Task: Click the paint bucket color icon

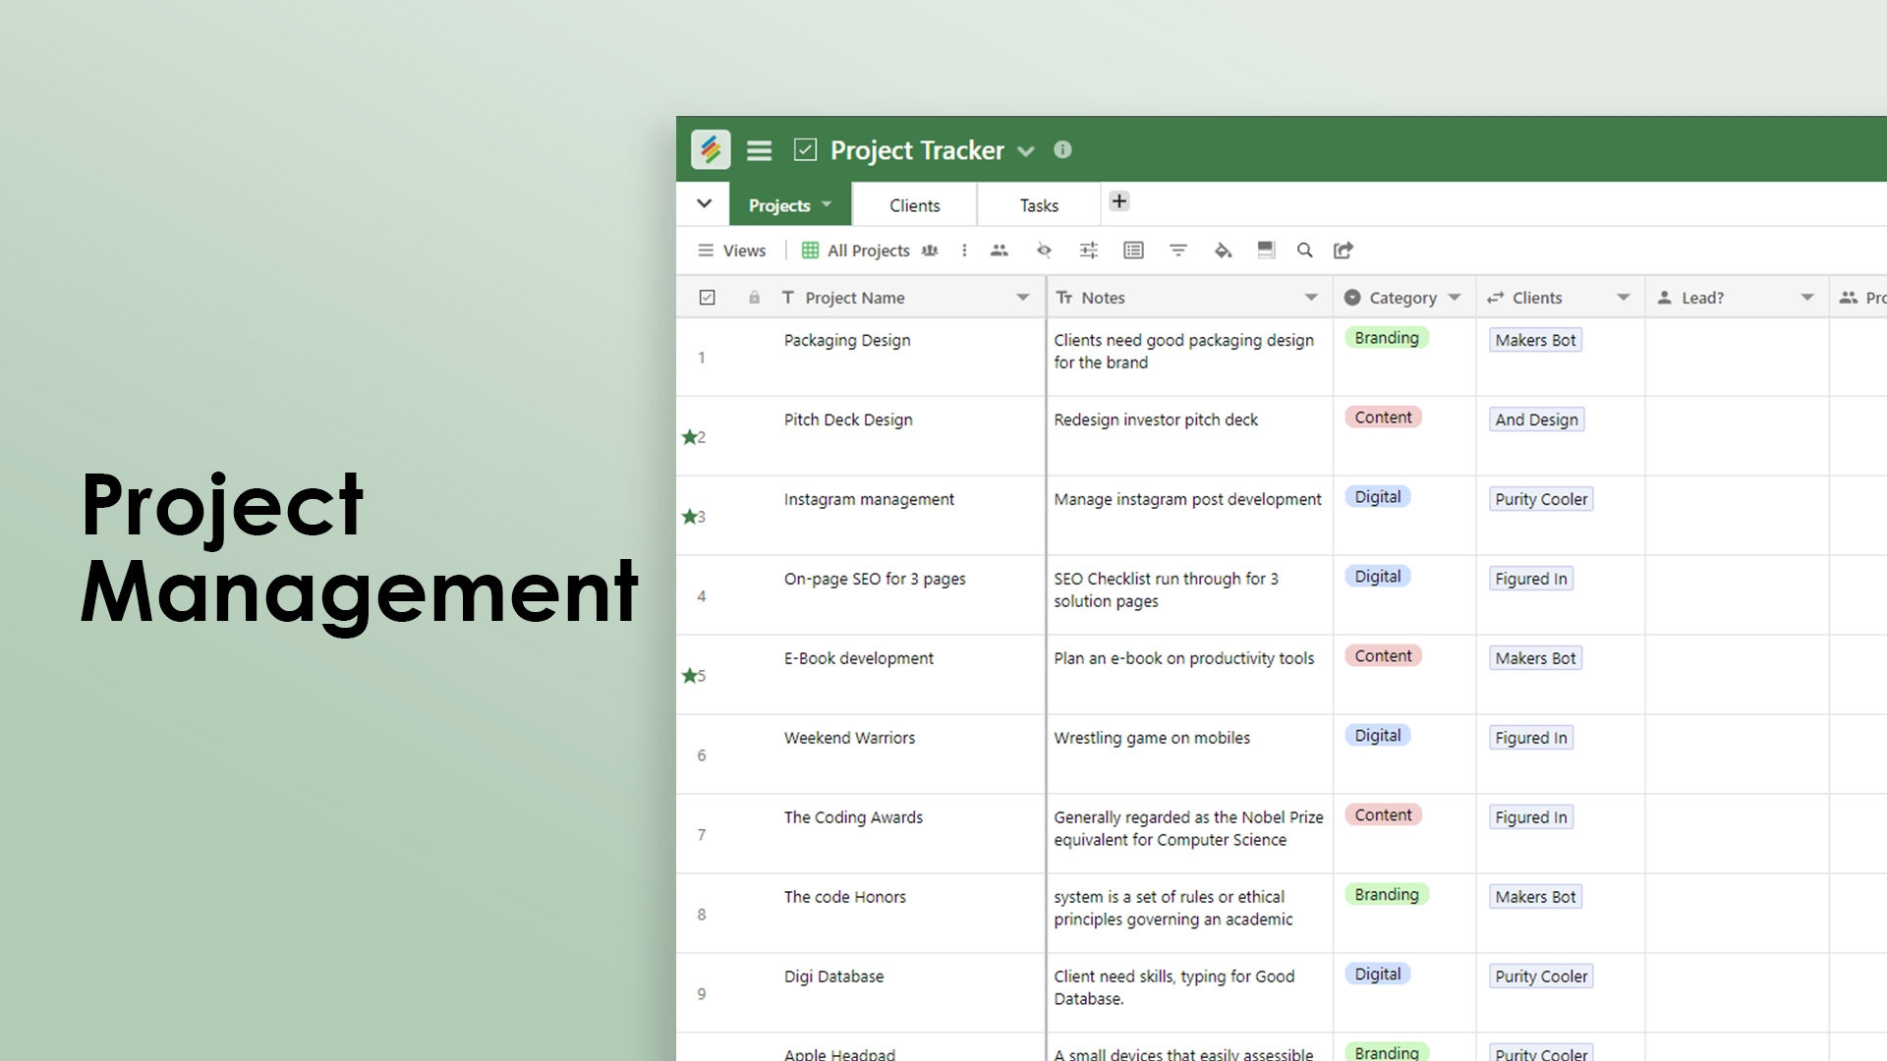Action: point(1223,251)
